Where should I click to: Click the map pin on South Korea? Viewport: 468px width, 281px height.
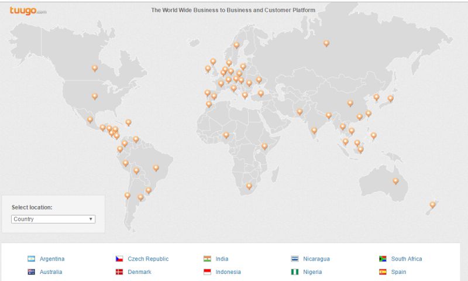(x=376, y=97)
